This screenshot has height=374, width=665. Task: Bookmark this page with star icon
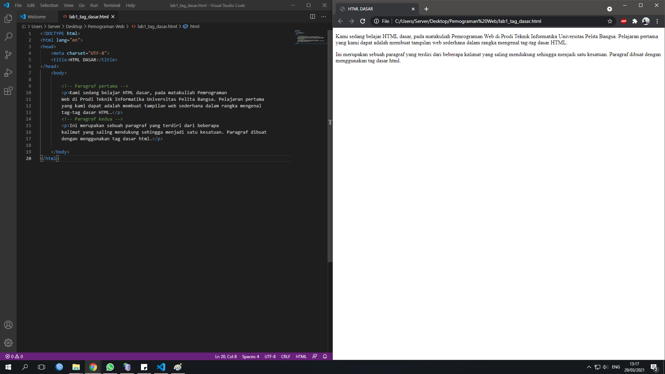tap(610, 21)
